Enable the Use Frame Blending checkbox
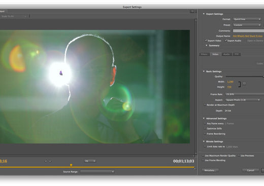 click(x=203, y=160)
